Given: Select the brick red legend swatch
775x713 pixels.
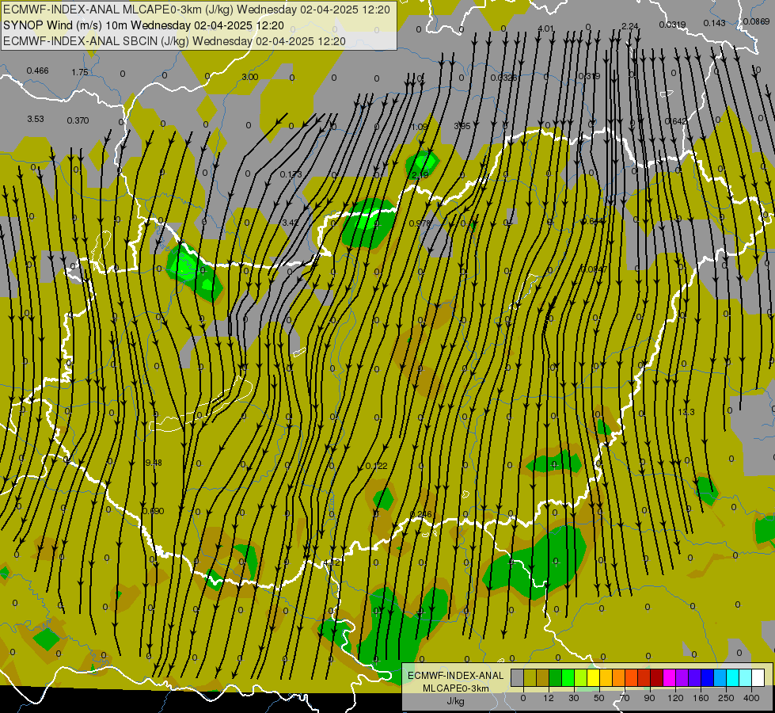Looking at the screenshot, I should click(x=644, y=677).
